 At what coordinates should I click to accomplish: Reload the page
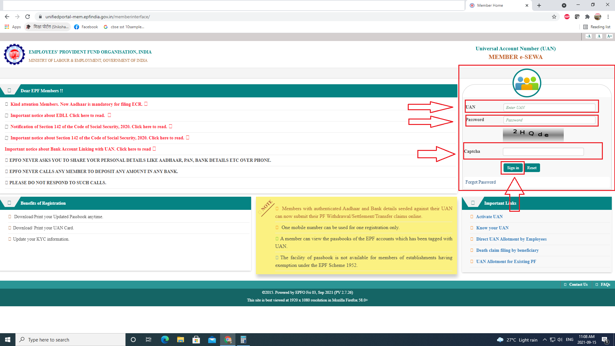coord(28,17)
